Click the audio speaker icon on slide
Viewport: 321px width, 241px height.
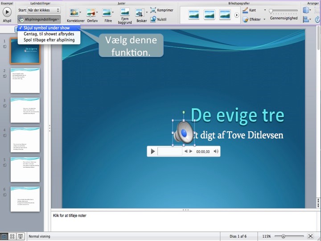click(x=184, y=133)
